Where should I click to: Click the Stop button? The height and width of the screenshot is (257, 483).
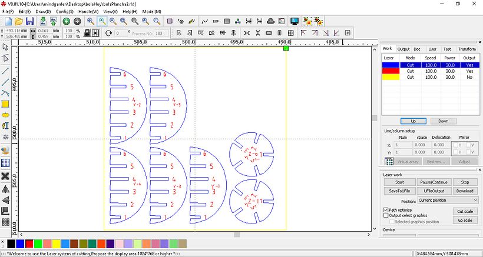pyautogui.click(x=465, y=182)
